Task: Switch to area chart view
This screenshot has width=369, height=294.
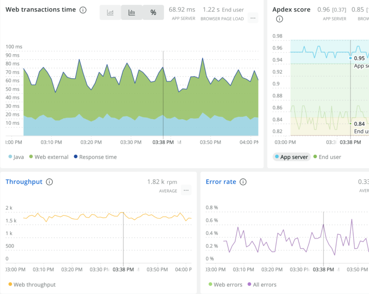Action: pos(110,13)
